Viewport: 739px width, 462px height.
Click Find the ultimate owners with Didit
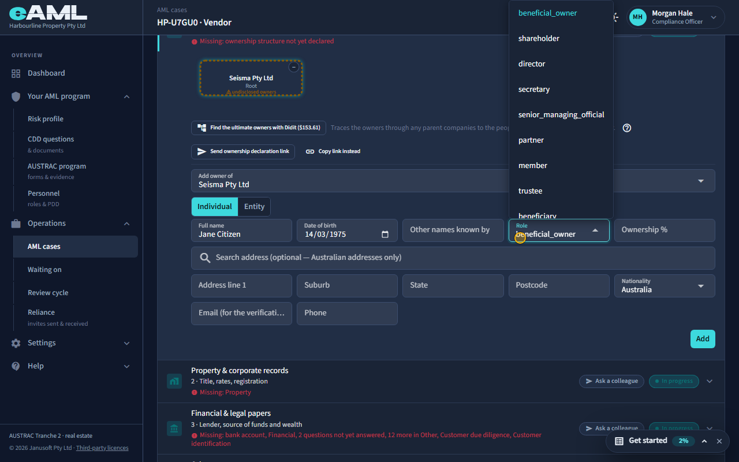tap(259, 128)
